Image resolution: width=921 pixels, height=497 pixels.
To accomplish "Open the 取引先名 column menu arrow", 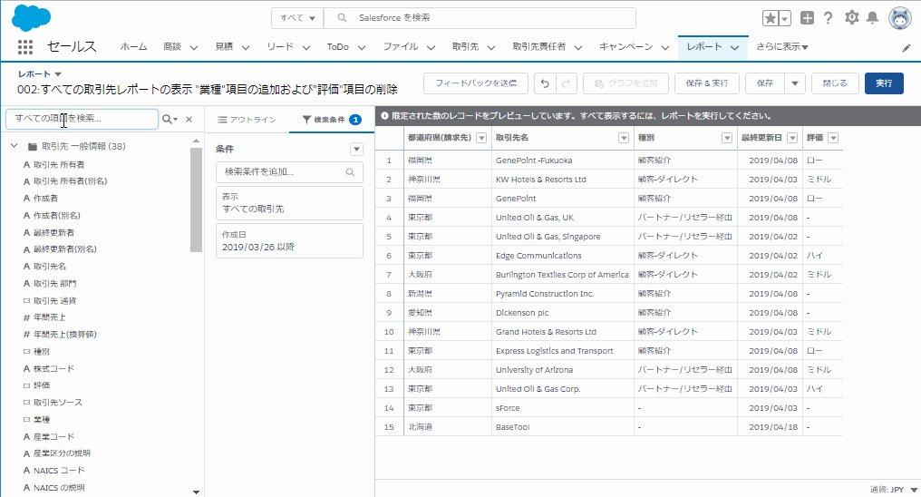I will click(x=624, y=138).
